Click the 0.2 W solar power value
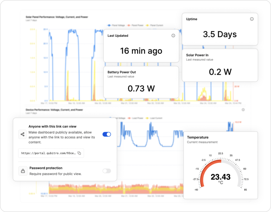 (220, 72)
